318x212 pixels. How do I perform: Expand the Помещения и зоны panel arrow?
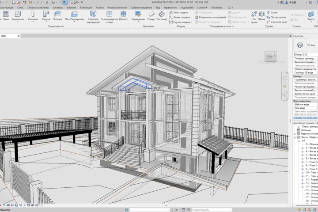click(233, 26)
